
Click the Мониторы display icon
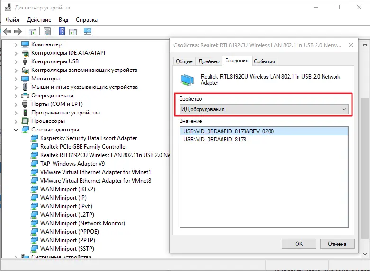click(25, 79)
